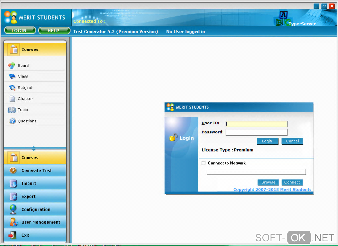Open Copyright 2007-2018 Merit Students link
The height and width of the screenshot is (246, 338).
(272, 189)
